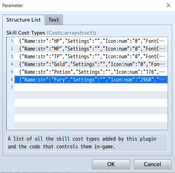Image resolution: width=175 pixels, height=173 pixels.
Task: Switch to the Text tab
Action: tap(54, 20)
